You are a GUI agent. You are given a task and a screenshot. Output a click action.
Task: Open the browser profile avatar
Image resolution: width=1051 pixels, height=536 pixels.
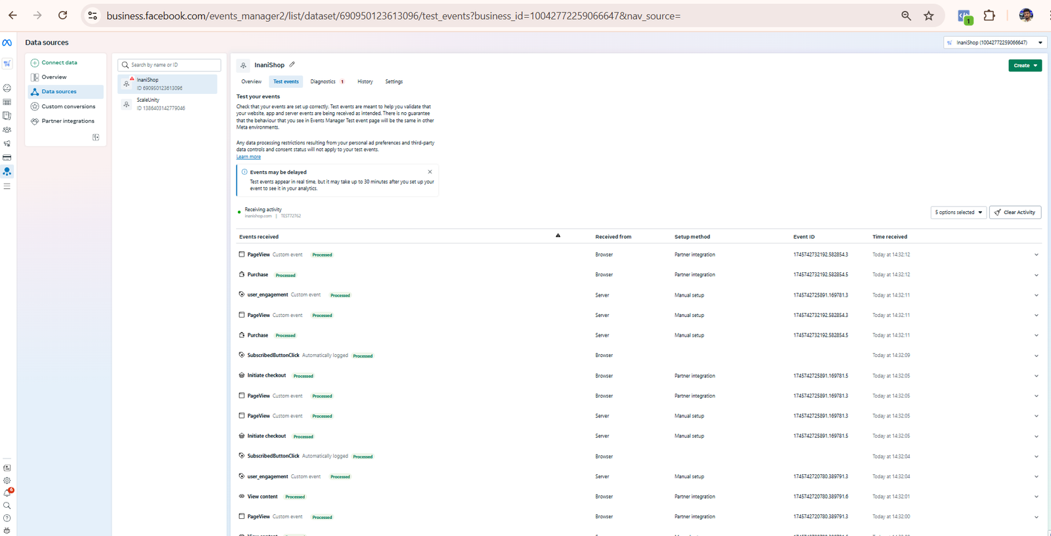(1026, 15)
